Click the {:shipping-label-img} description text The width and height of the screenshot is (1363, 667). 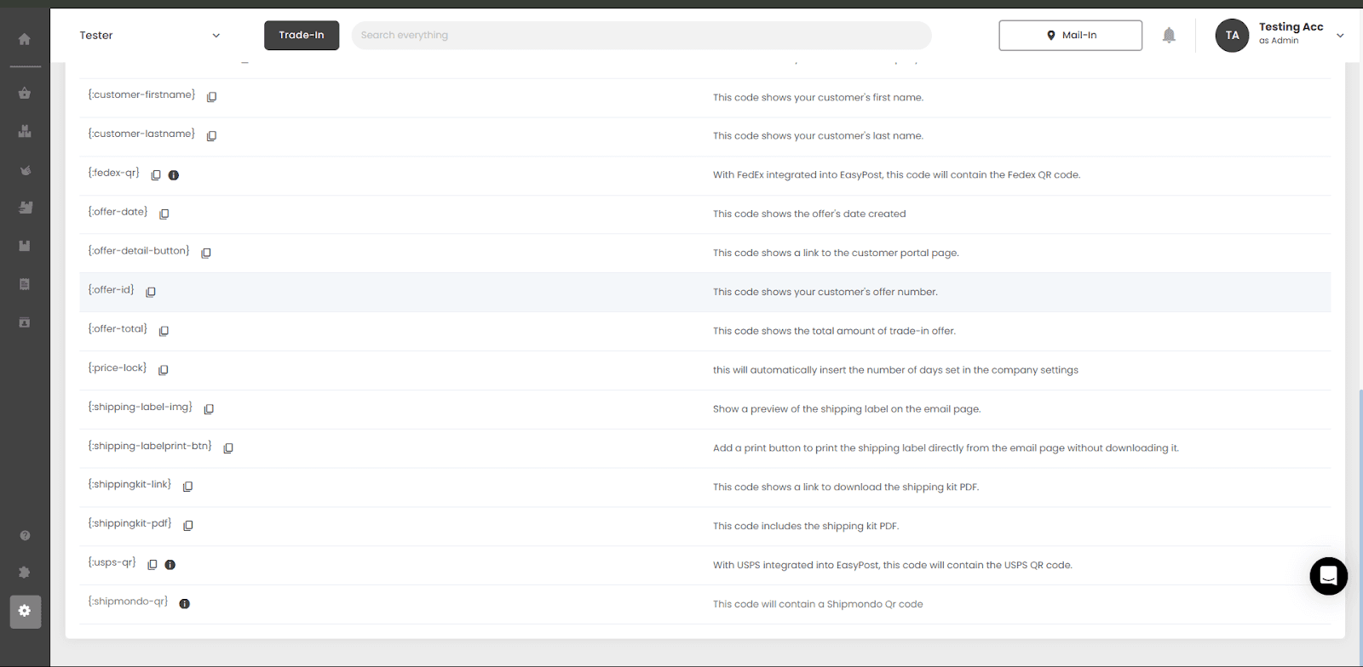coord(847,409)
